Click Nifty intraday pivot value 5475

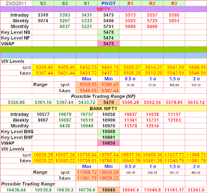tap(109, 15)
